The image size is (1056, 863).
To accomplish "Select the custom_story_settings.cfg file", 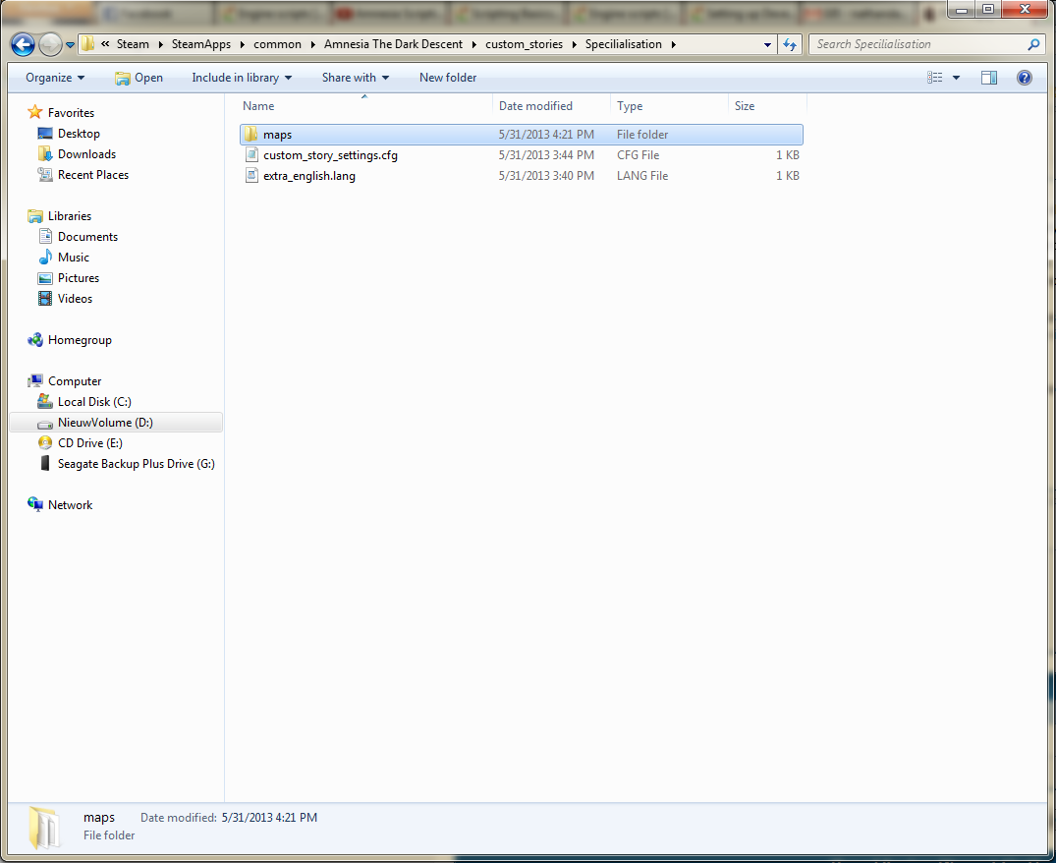I will tap(330, 155).
